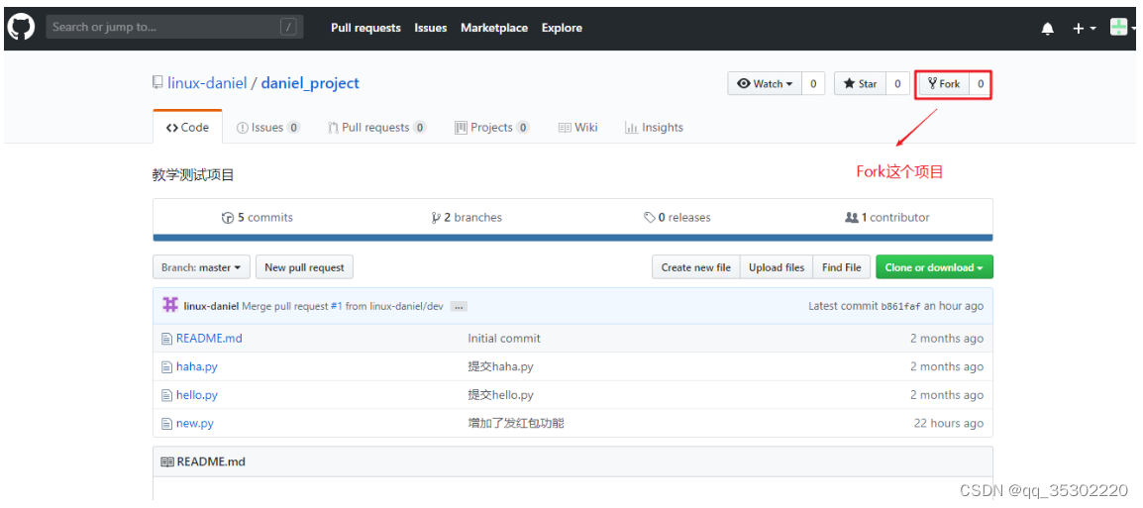Switch to the repository Issues tab
The image size is (1143, 508).
(268, 128)
